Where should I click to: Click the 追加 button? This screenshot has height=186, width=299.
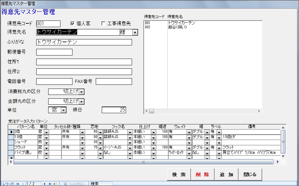(226, 174)
